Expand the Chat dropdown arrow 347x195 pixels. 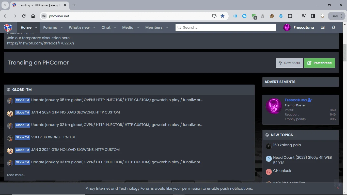coord(115,27)
